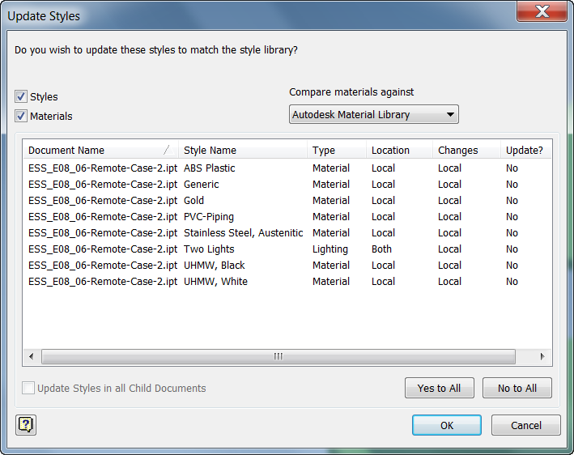Screen dimensions: 574x455
Task: Select the PVC-Piping style row
Action: [x=287, y=217]
